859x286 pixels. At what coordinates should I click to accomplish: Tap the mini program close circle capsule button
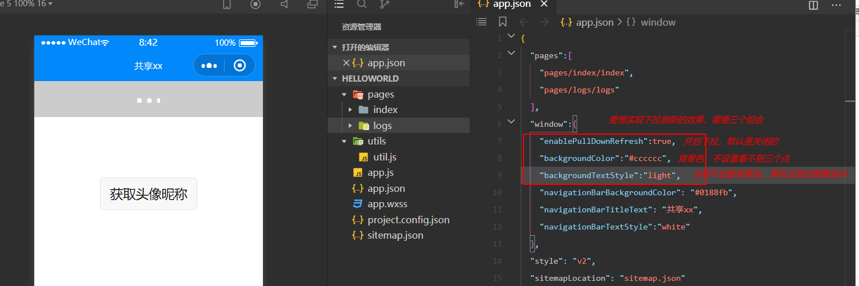point(240,66)
